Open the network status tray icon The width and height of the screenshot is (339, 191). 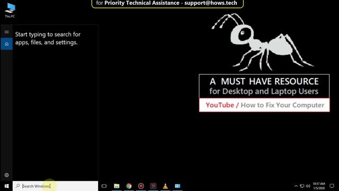click(x=302, y=186)
